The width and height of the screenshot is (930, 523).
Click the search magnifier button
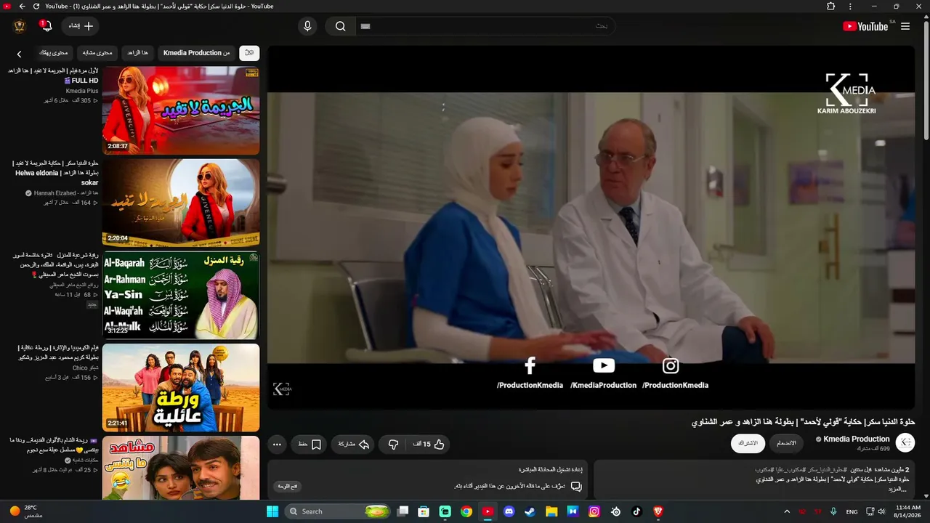click(x=340, y=26)
